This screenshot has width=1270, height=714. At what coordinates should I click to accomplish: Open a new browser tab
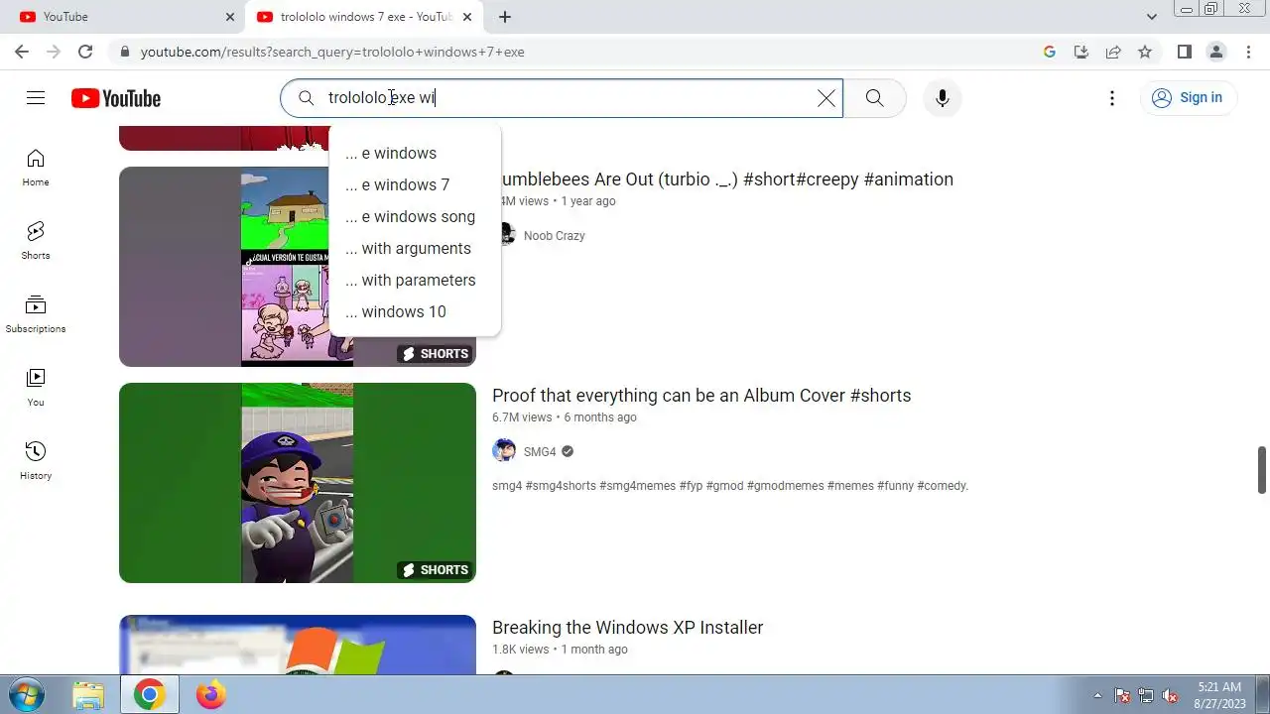click(x=505, y=17)
